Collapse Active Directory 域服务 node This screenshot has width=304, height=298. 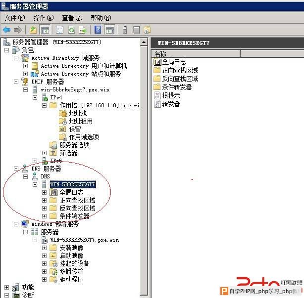(16, 58)
